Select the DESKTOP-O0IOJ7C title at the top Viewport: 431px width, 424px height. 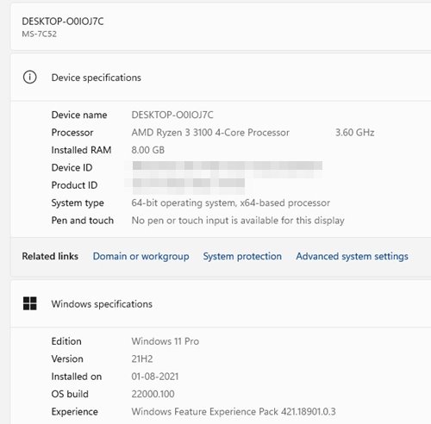pyautogui.click(x=63, y=22)
